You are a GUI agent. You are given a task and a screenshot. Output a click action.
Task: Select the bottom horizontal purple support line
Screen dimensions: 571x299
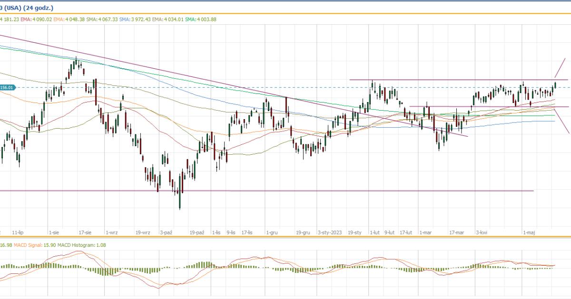click(x=285, y=191)
